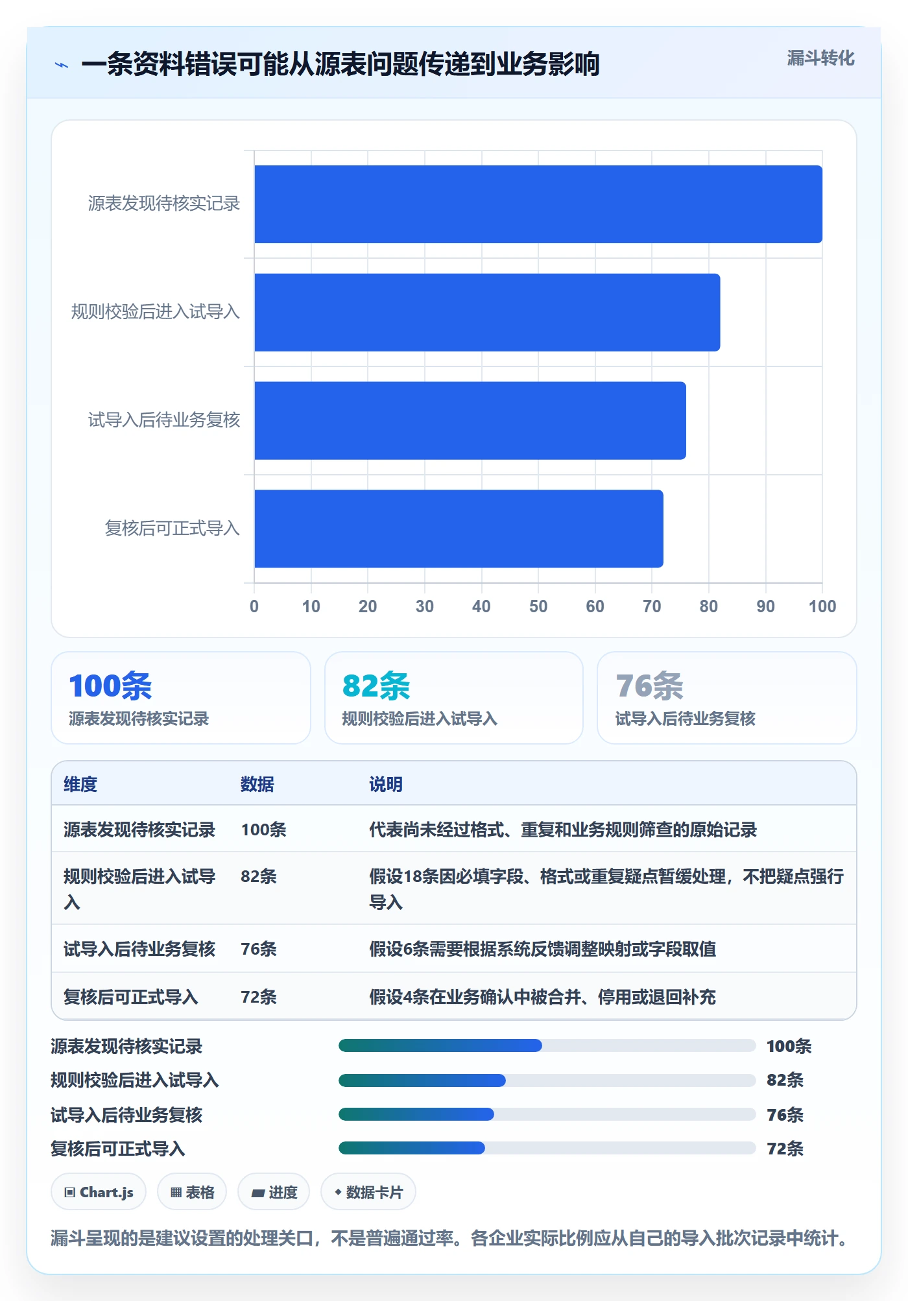The image size is (908, 1301).
Task: Click the 复核后可正式导入 chart bar
Action: (x=459, y=529)
